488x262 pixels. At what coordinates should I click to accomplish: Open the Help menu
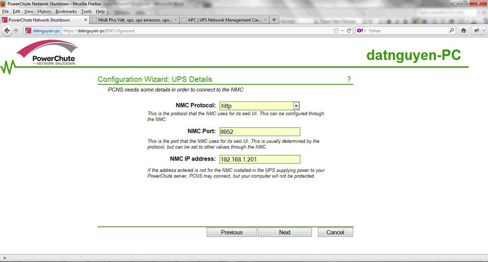(x=100, y=11)
